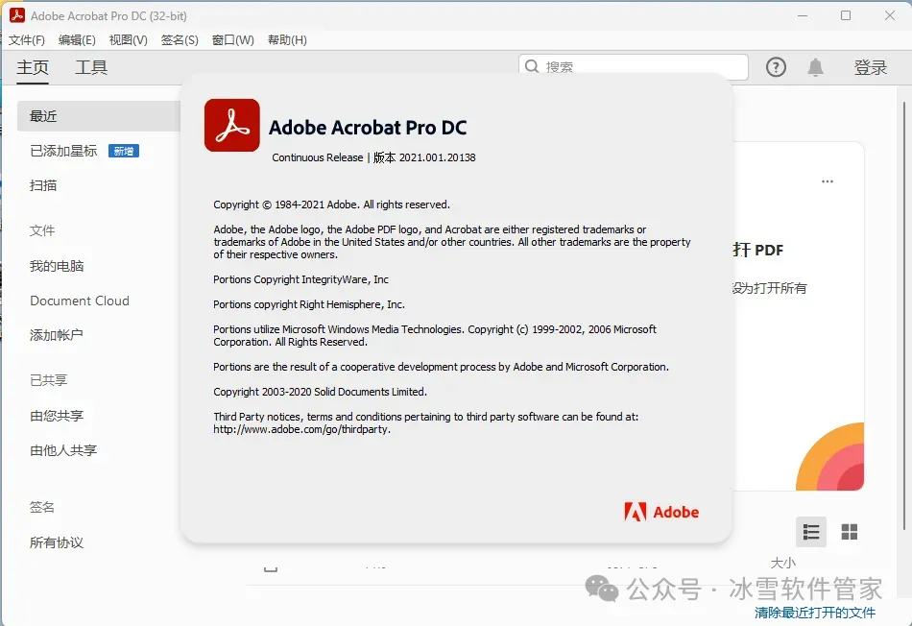
Task: Minimize the Acrobat window
Action: (803, 15)
